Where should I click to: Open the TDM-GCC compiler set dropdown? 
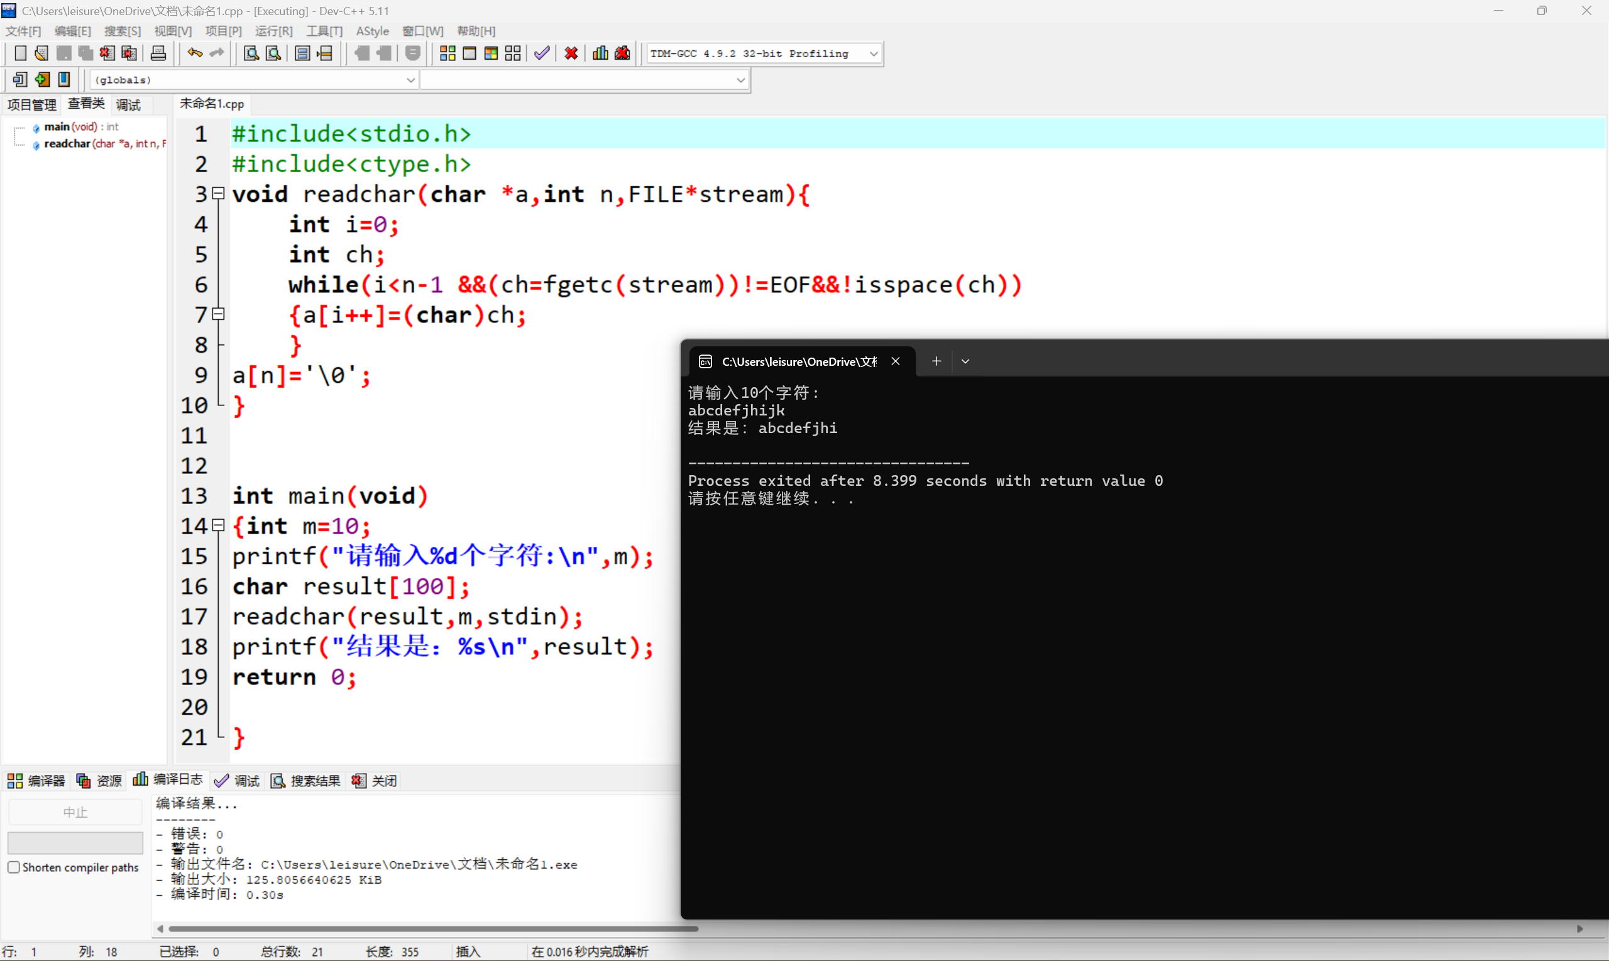pyautogui.click(x=874, y=54)
